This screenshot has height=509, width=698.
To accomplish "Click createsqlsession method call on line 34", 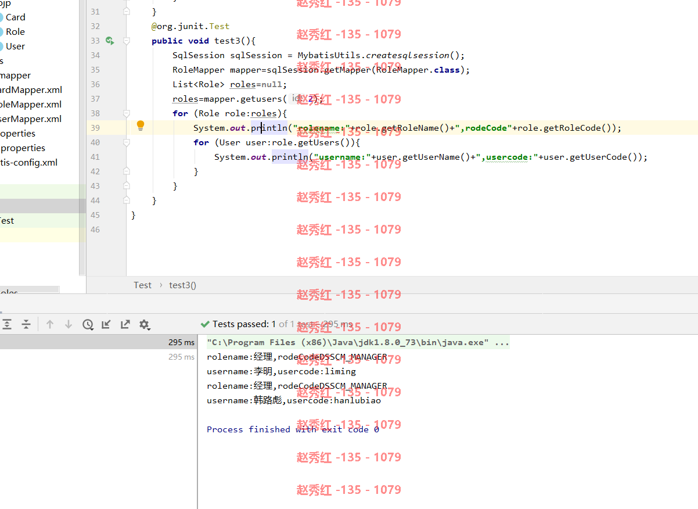I will pos(407,55).
